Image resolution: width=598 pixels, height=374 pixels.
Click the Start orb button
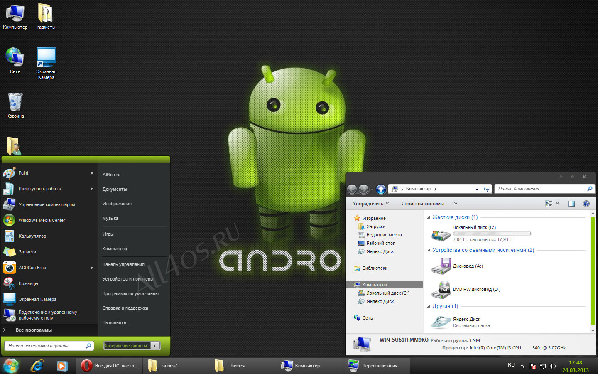tap(11, 366)
